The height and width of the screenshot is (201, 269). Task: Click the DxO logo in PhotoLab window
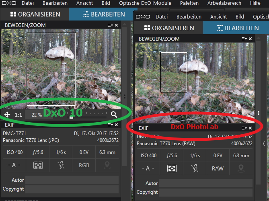(x=143, y=16)
